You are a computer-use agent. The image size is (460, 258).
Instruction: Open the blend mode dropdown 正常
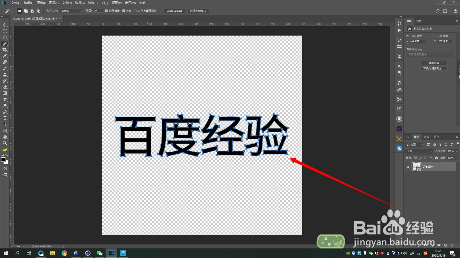tap(419, 151)
